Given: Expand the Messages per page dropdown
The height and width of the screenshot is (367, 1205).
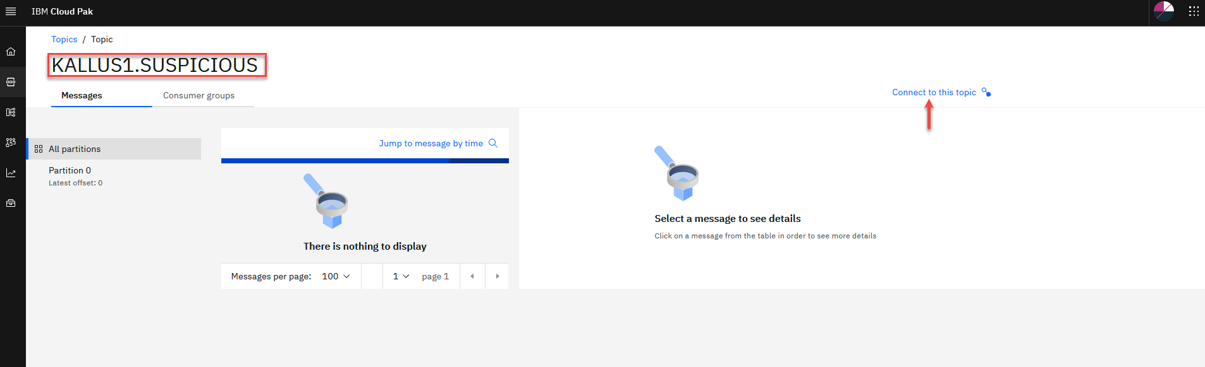Looking at the screenshot, I should click(x=336, y=276).
